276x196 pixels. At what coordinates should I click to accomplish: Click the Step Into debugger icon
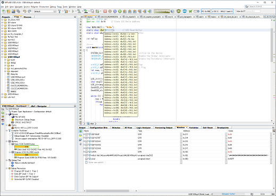point(130,11)
